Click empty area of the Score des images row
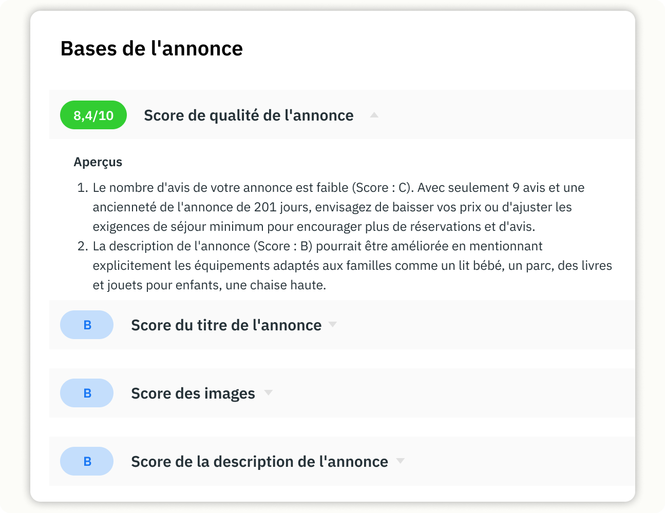This screenshot has width=665, height=513. point(452,393)
